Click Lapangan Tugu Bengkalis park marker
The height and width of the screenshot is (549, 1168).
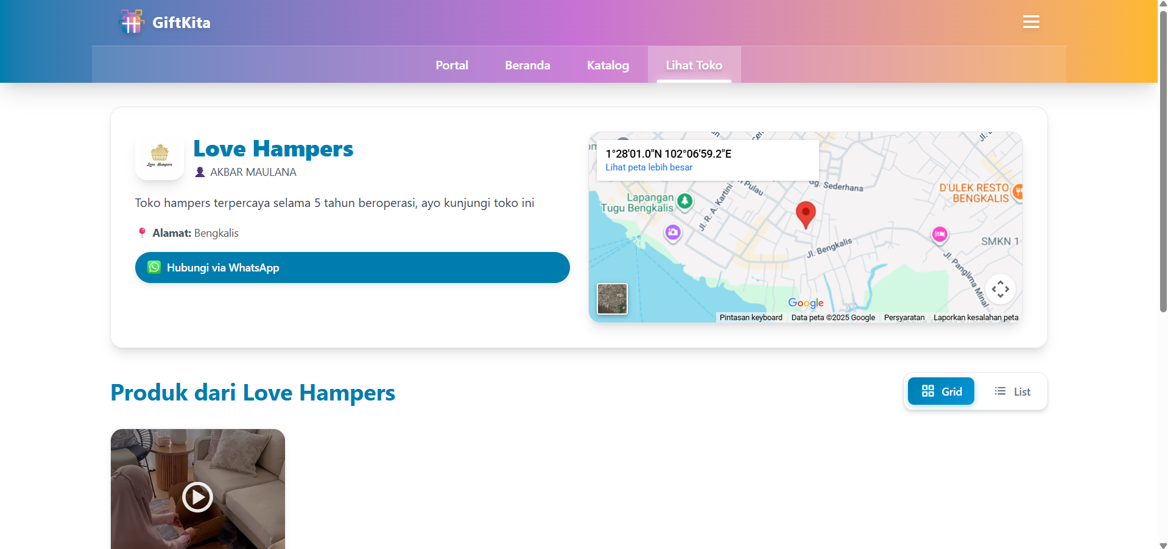click(x=685, y=201)
